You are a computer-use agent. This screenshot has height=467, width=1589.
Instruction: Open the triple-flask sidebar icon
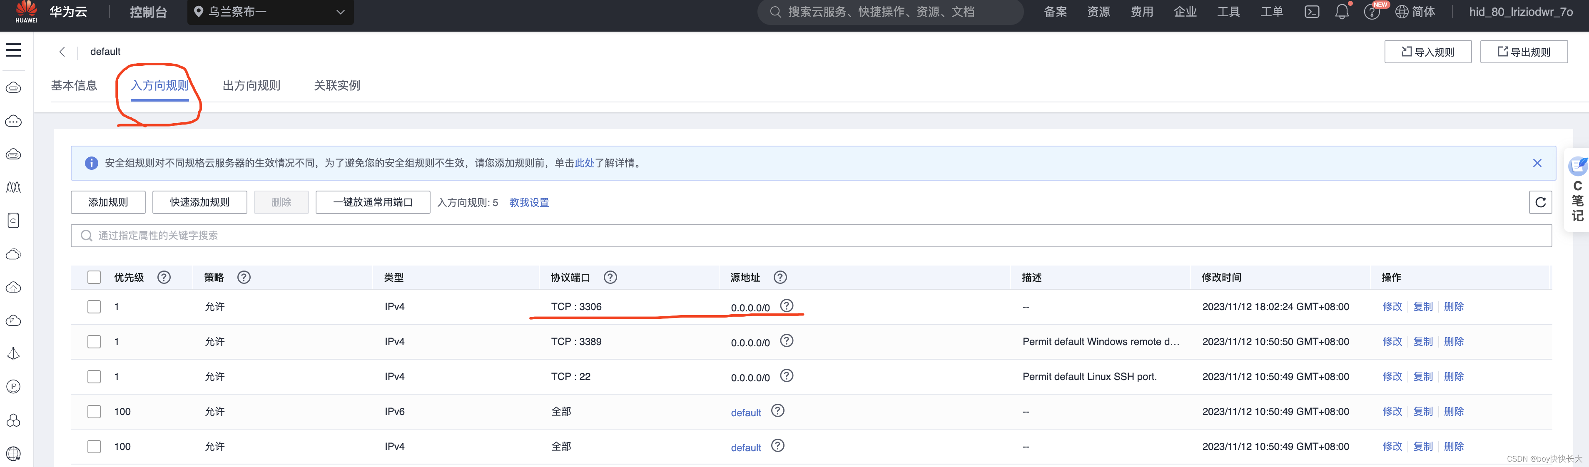[x=14, y=187]
